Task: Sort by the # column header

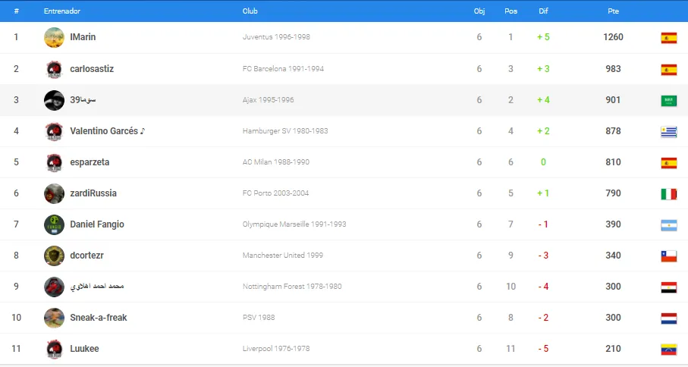Action: coord(16,11)
